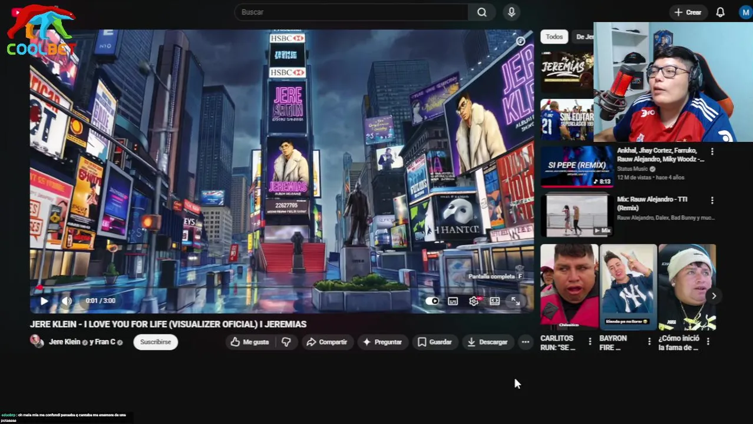
Task: Download the video with Descargar
Action: click(x=487, y=342)
